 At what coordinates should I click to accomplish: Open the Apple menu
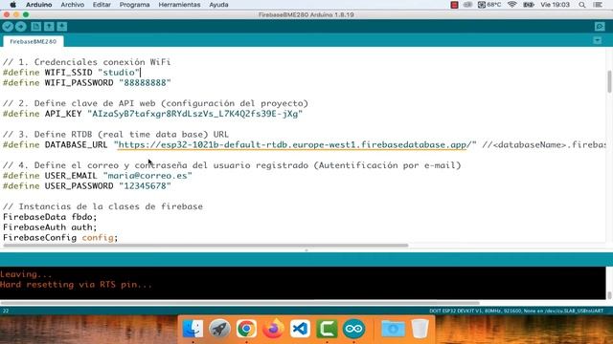click(x=12, y=5)
